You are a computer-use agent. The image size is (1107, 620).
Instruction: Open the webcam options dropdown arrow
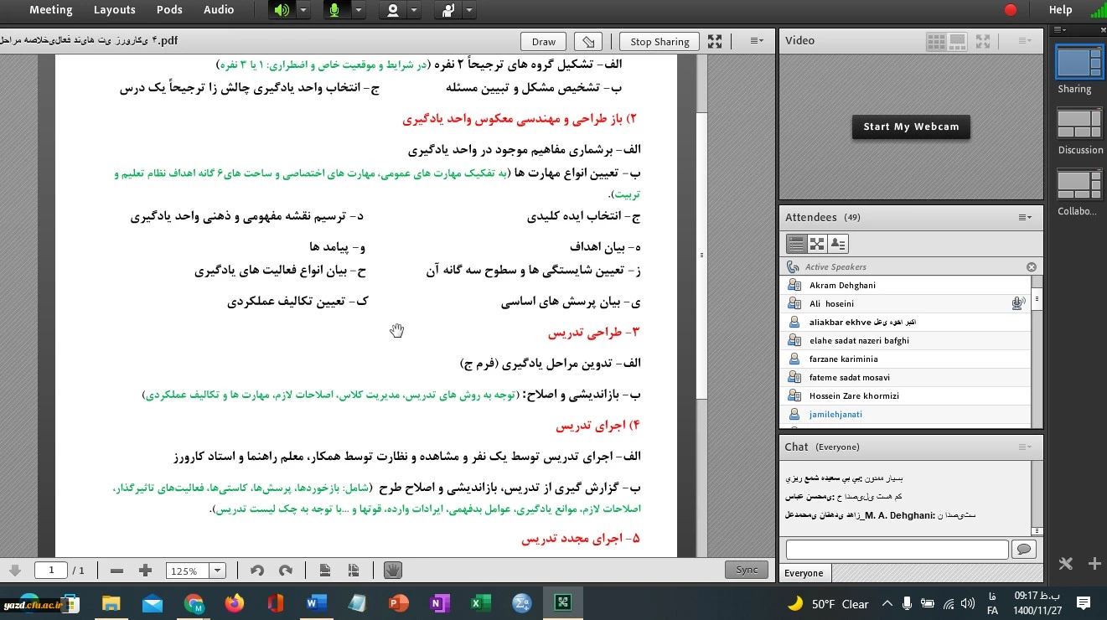pyautogui.click(x=413, y=10)
